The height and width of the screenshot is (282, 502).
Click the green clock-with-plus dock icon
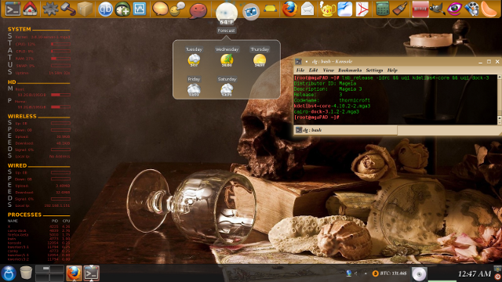pos(122,9)
